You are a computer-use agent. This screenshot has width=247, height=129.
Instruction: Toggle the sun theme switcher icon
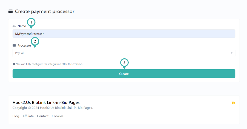pyautogui.click(x=233, y=103)
